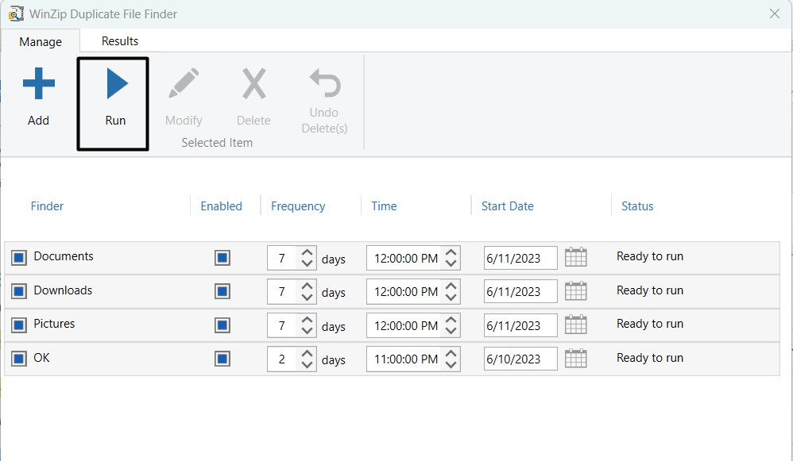This screenshot has height=461, width=793.
Task: Switch to the Results tab
Action: (120, 41)
